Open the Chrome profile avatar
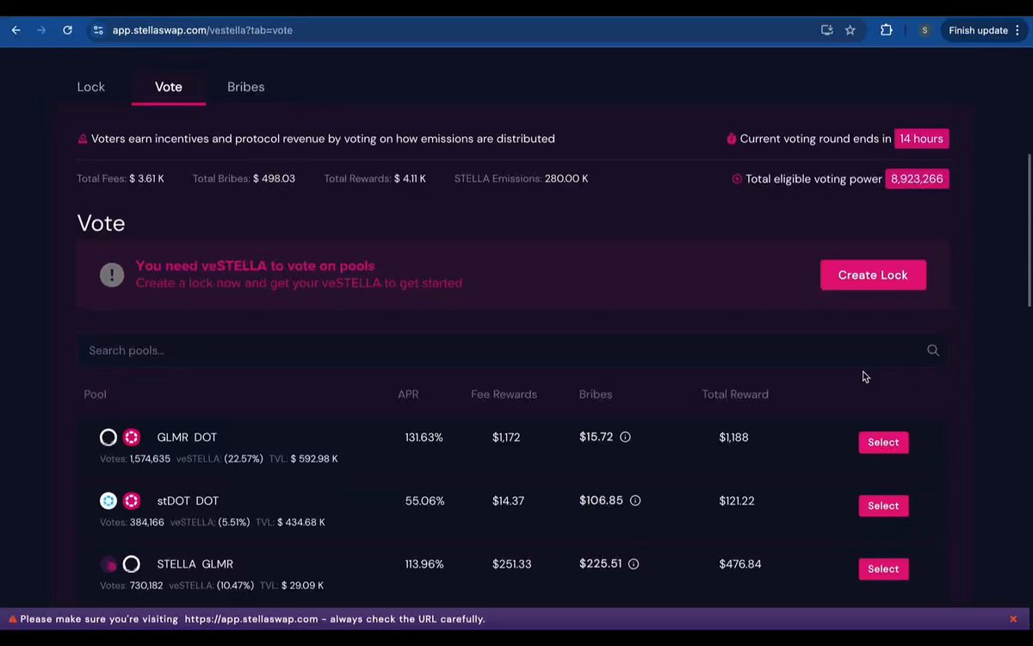The height and width of the screenshot is (646, 1033). point(925,30)
